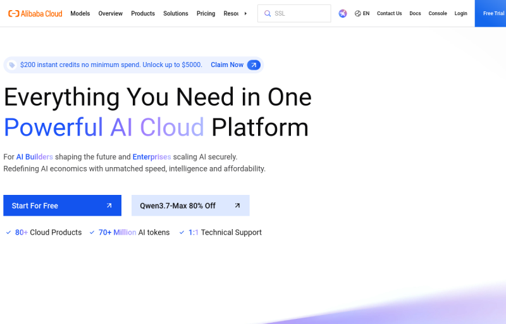Click the $200 instant credits promo text
Screen dimensions: 506x324
click(x=111, y=65)
